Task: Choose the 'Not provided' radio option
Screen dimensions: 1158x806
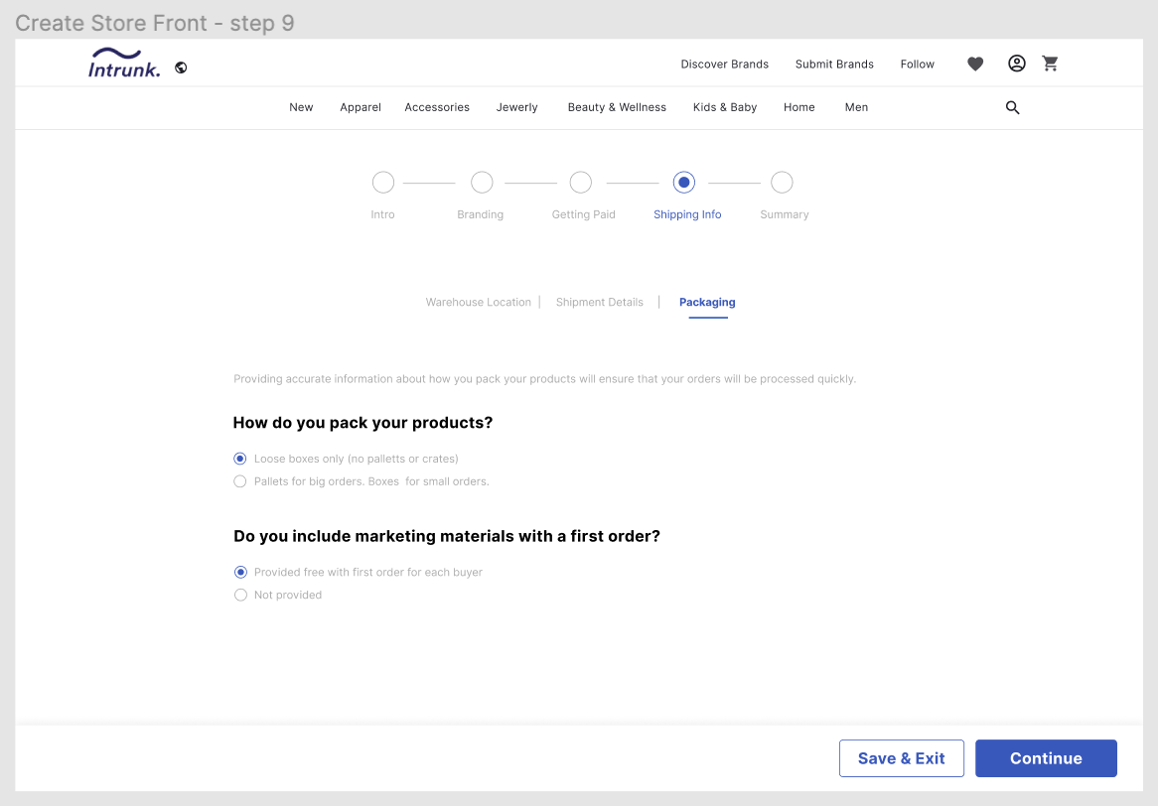Action: pos(240,595)
